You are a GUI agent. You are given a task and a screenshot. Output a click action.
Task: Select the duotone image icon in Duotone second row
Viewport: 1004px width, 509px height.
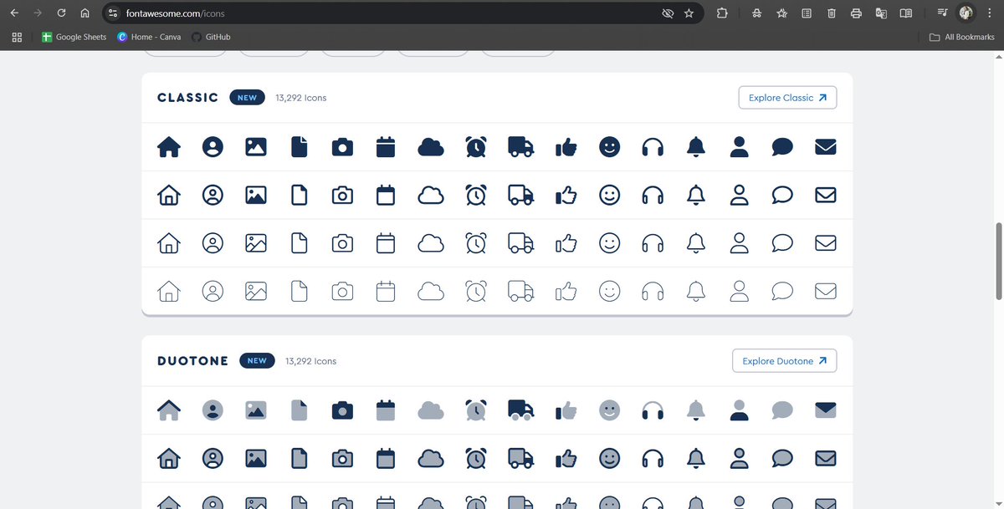(x=256, y=458)
